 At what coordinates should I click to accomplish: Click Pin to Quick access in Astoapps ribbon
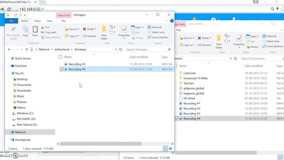[13, 33]
